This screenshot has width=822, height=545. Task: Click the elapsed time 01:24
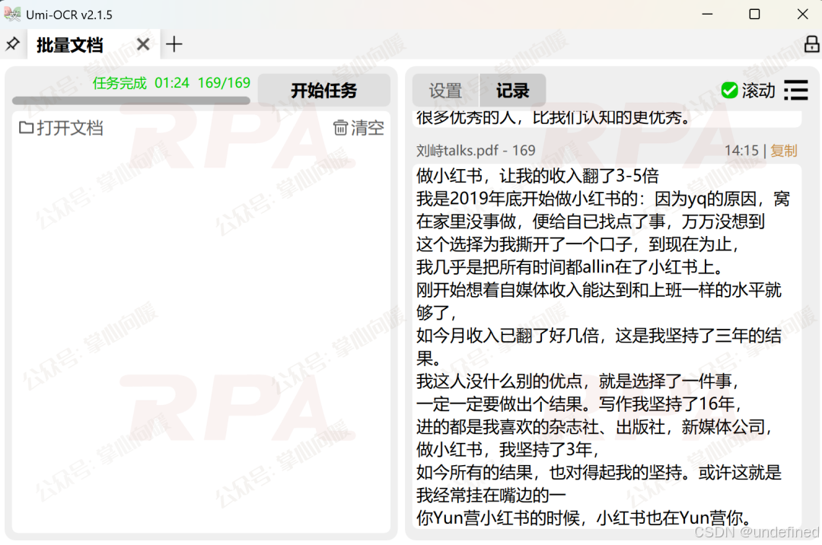[172, 83]
